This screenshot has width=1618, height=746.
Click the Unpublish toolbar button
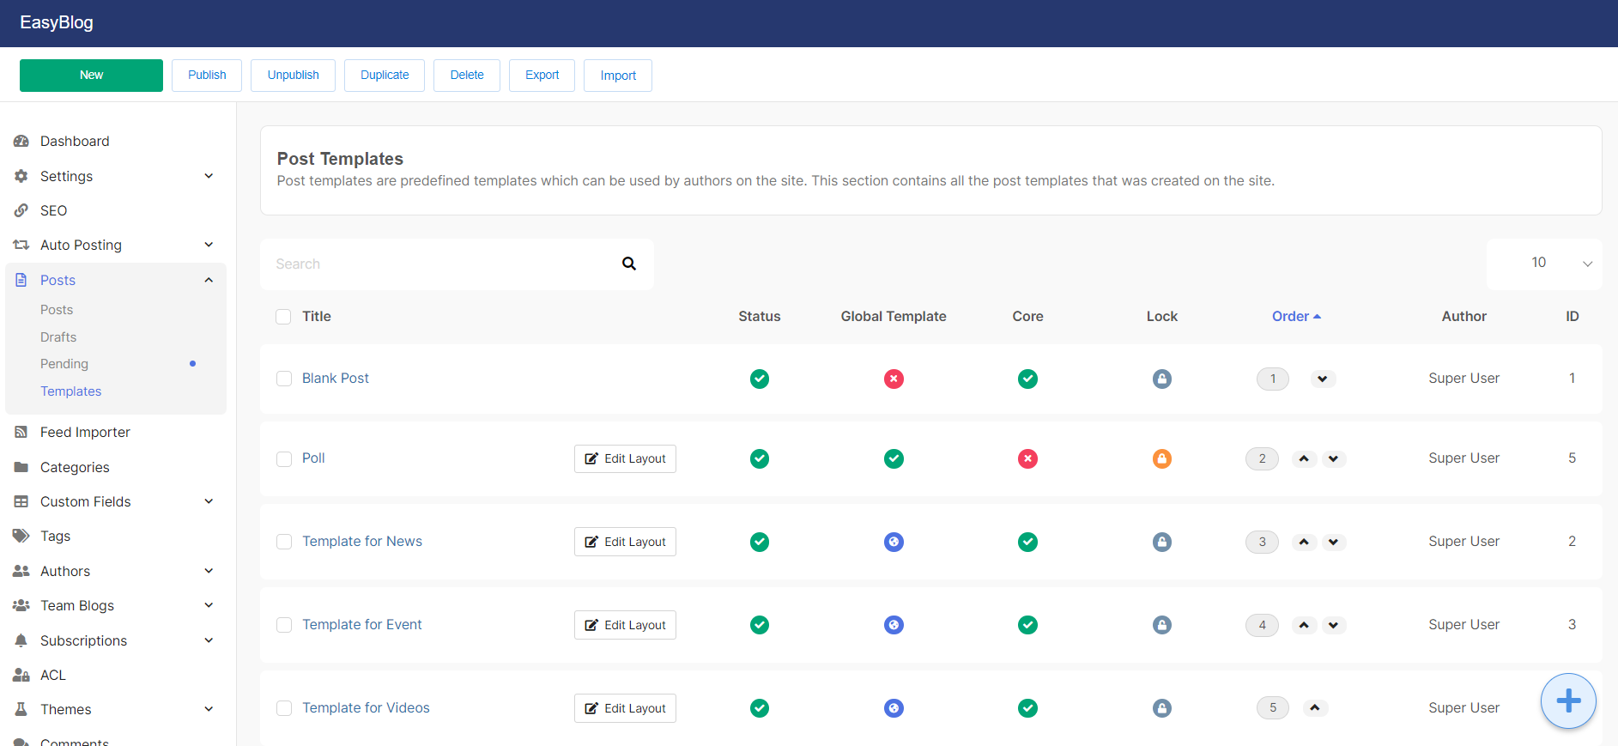pyautogui.click(x=293, y=76)
